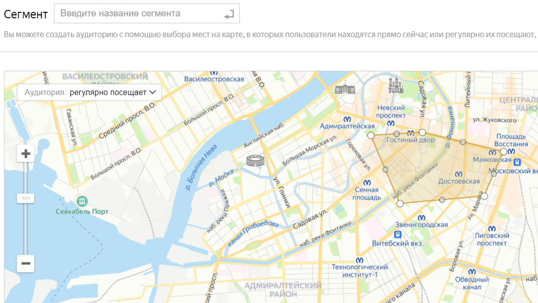Click the stadium icon near р. Мойка
Viewport: 538px width, 303px height.
click(256, 160)
